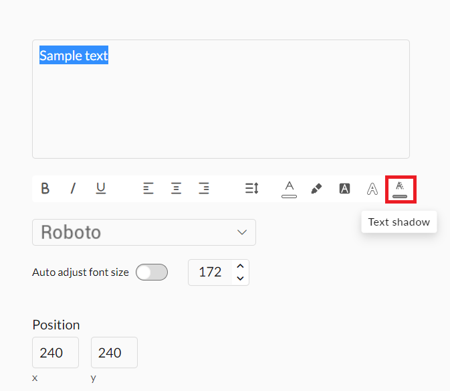
Task: Click the Position y input field
Action: click(114, 353)
